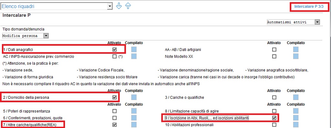Screen dimensions: 331x128
Task: Click Compilato square for Dati artigiani
Action: tap(296, 50)
